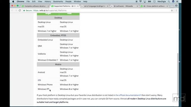The height and width of the screenshot is (107, 191).
Task: Click the Secure padlock site info
Action: [27, 11]
